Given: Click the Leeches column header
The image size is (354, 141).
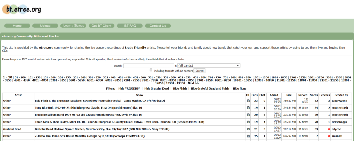Looking at the screenshot, I should coord(325,95).
